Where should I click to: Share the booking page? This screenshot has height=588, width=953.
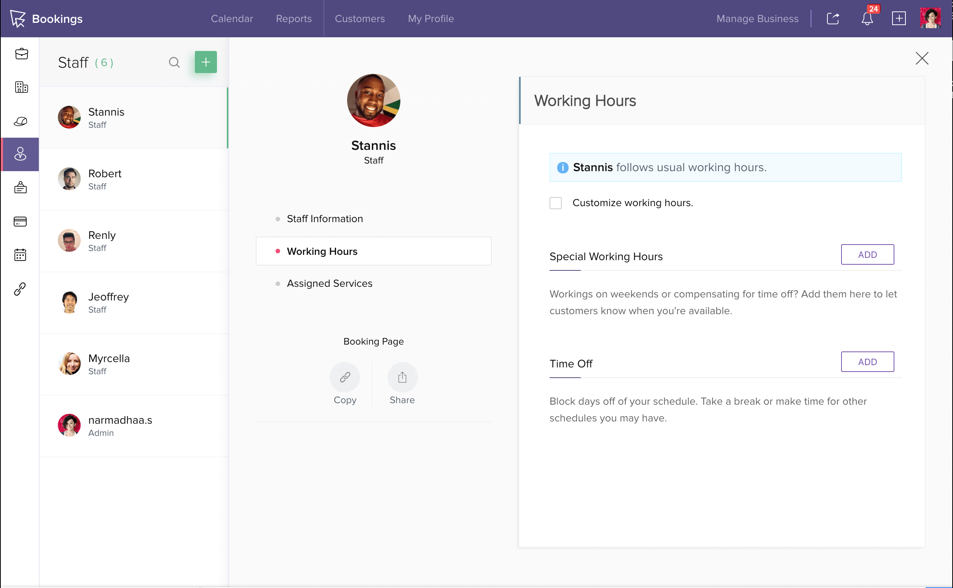click(x=402, y=378)
